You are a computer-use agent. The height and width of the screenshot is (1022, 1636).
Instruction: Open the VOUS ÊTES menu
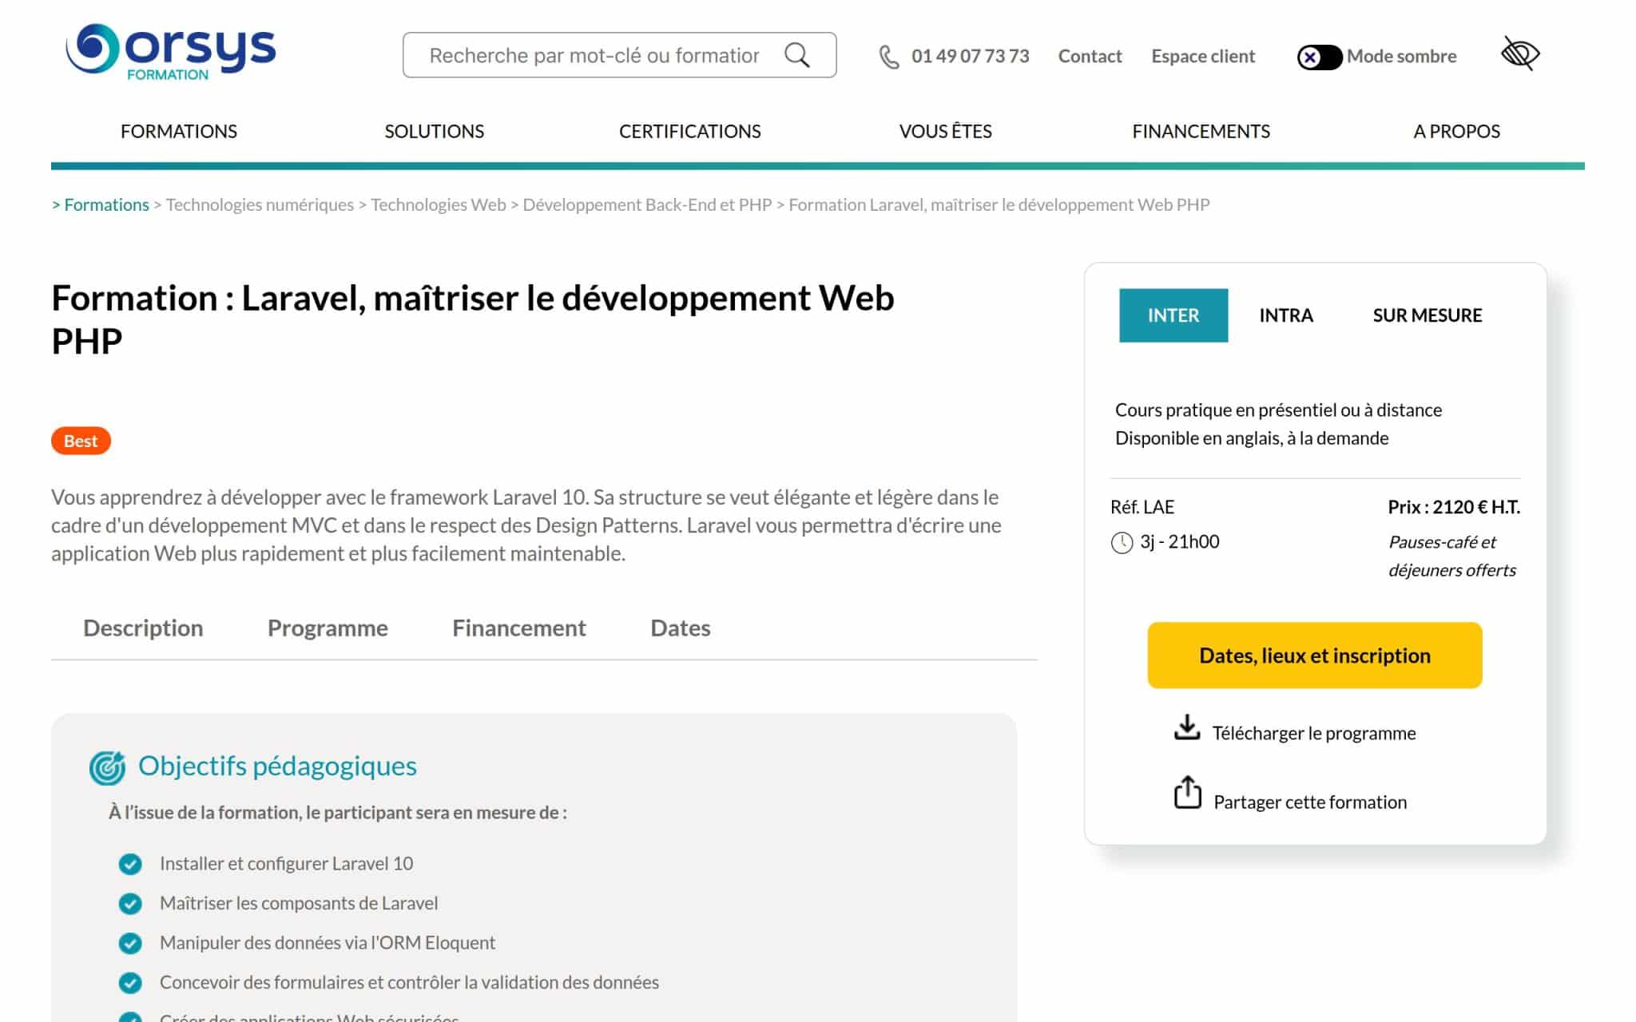(946, 131)
